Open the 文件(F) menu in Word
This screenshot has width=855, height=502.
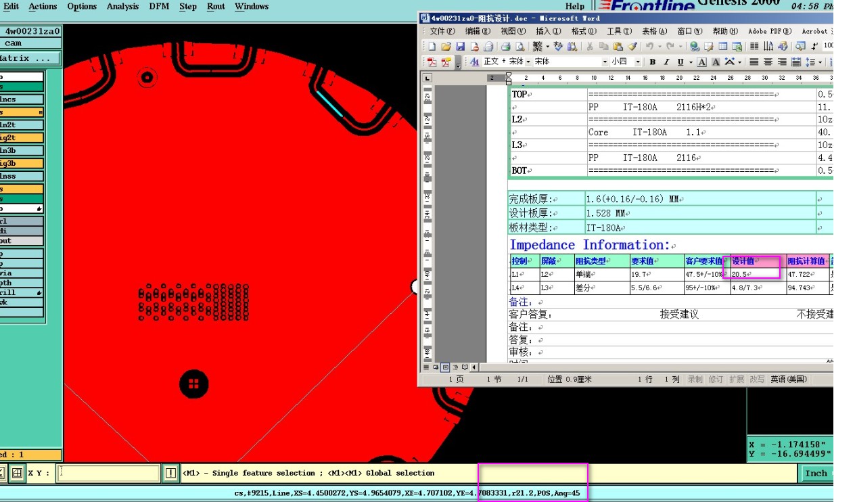442,31
